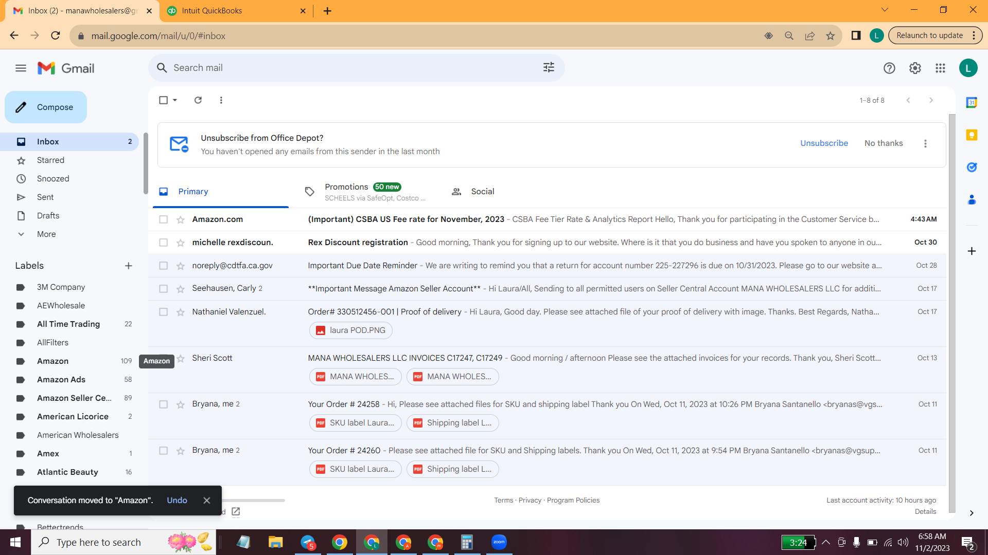Open the Details link for account activity

pos(925,512)
